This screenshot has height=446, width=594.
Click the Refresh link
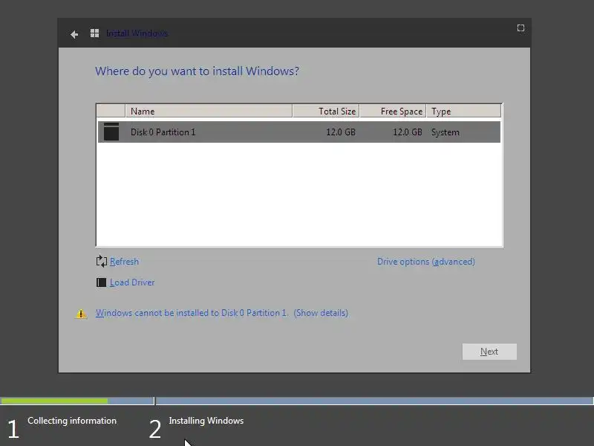coord(124,262)
